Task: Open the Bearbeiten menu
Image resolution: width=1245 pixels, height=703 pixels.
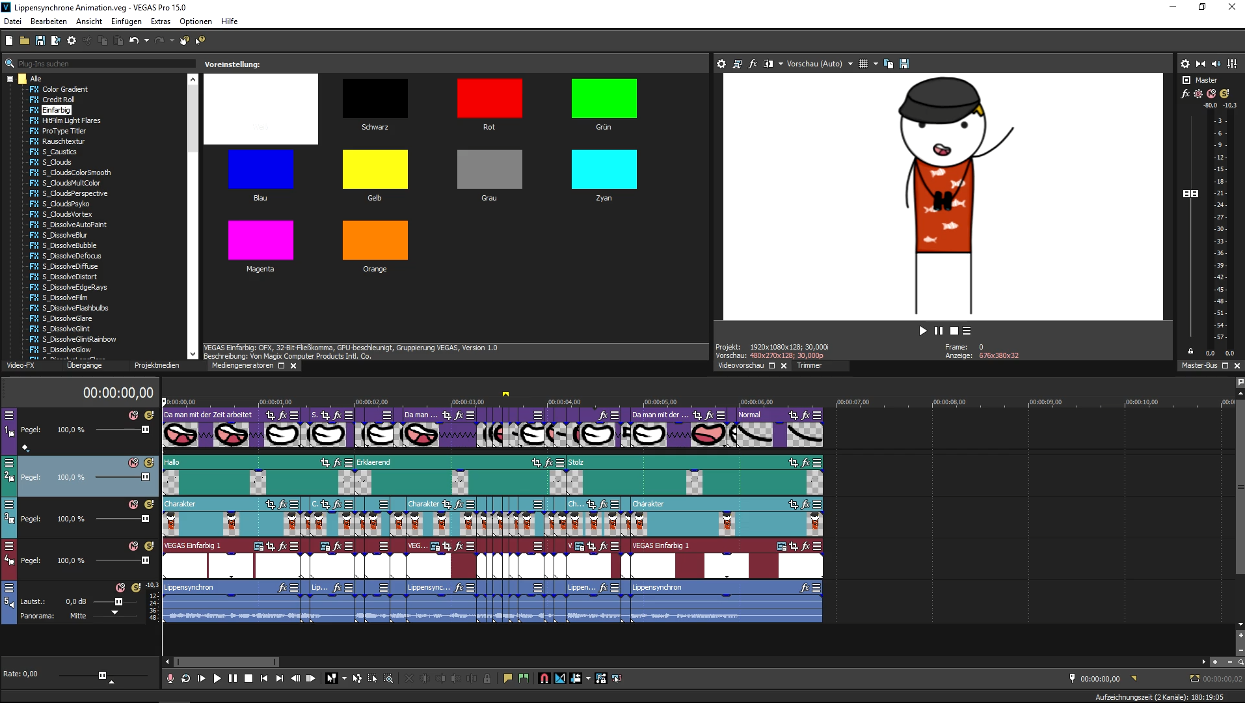Action: click(x=49, y=21)
